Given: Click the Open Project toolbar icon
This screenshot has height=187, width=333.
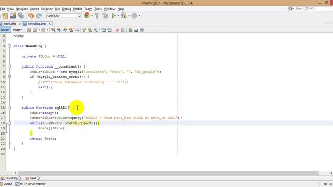Looking at the screenshot, I should click(13, 16).
